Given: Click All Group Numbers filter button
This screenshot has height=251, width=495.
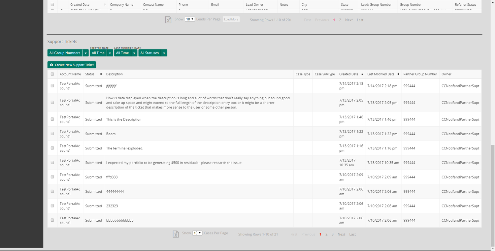Looking at the screenshot, I should pos(65,53).
